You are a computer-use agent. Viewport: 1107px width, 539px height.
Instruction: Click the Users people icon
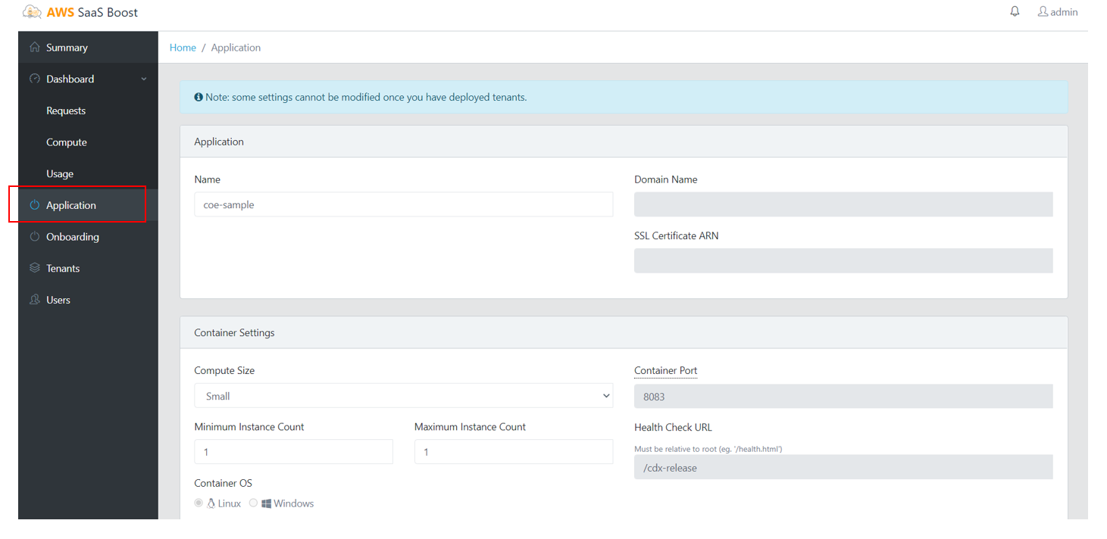click(x=34, y=300)
